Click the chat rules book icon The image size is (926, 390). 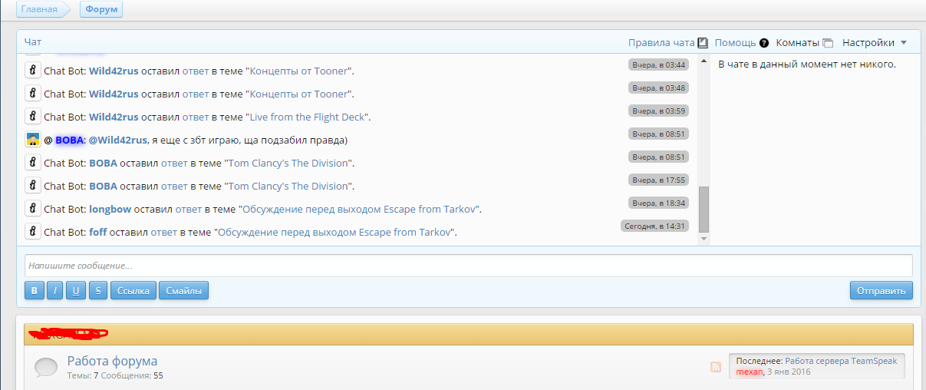tap(702, 43)
